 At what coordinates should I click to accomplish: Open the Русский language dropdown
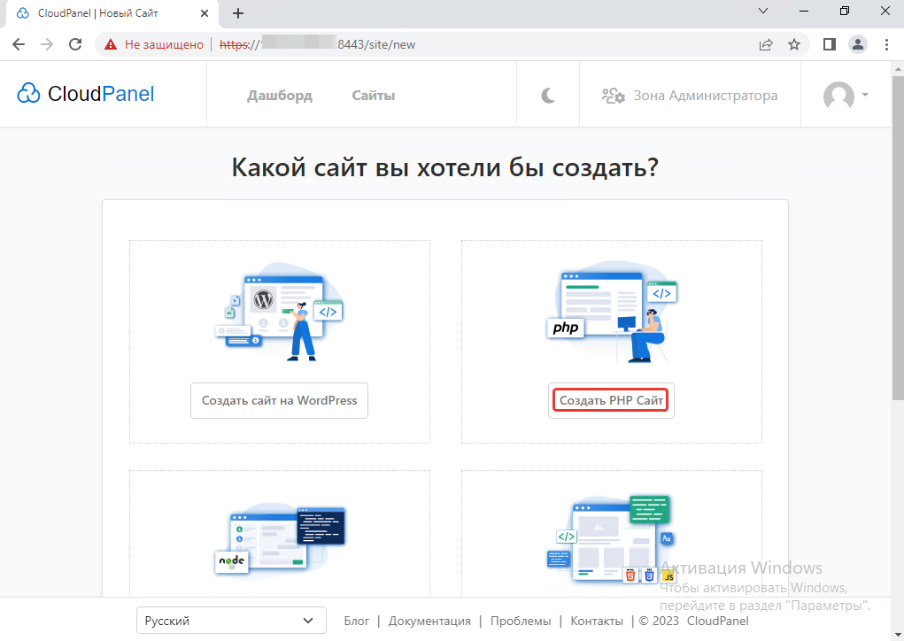point(230,621)
